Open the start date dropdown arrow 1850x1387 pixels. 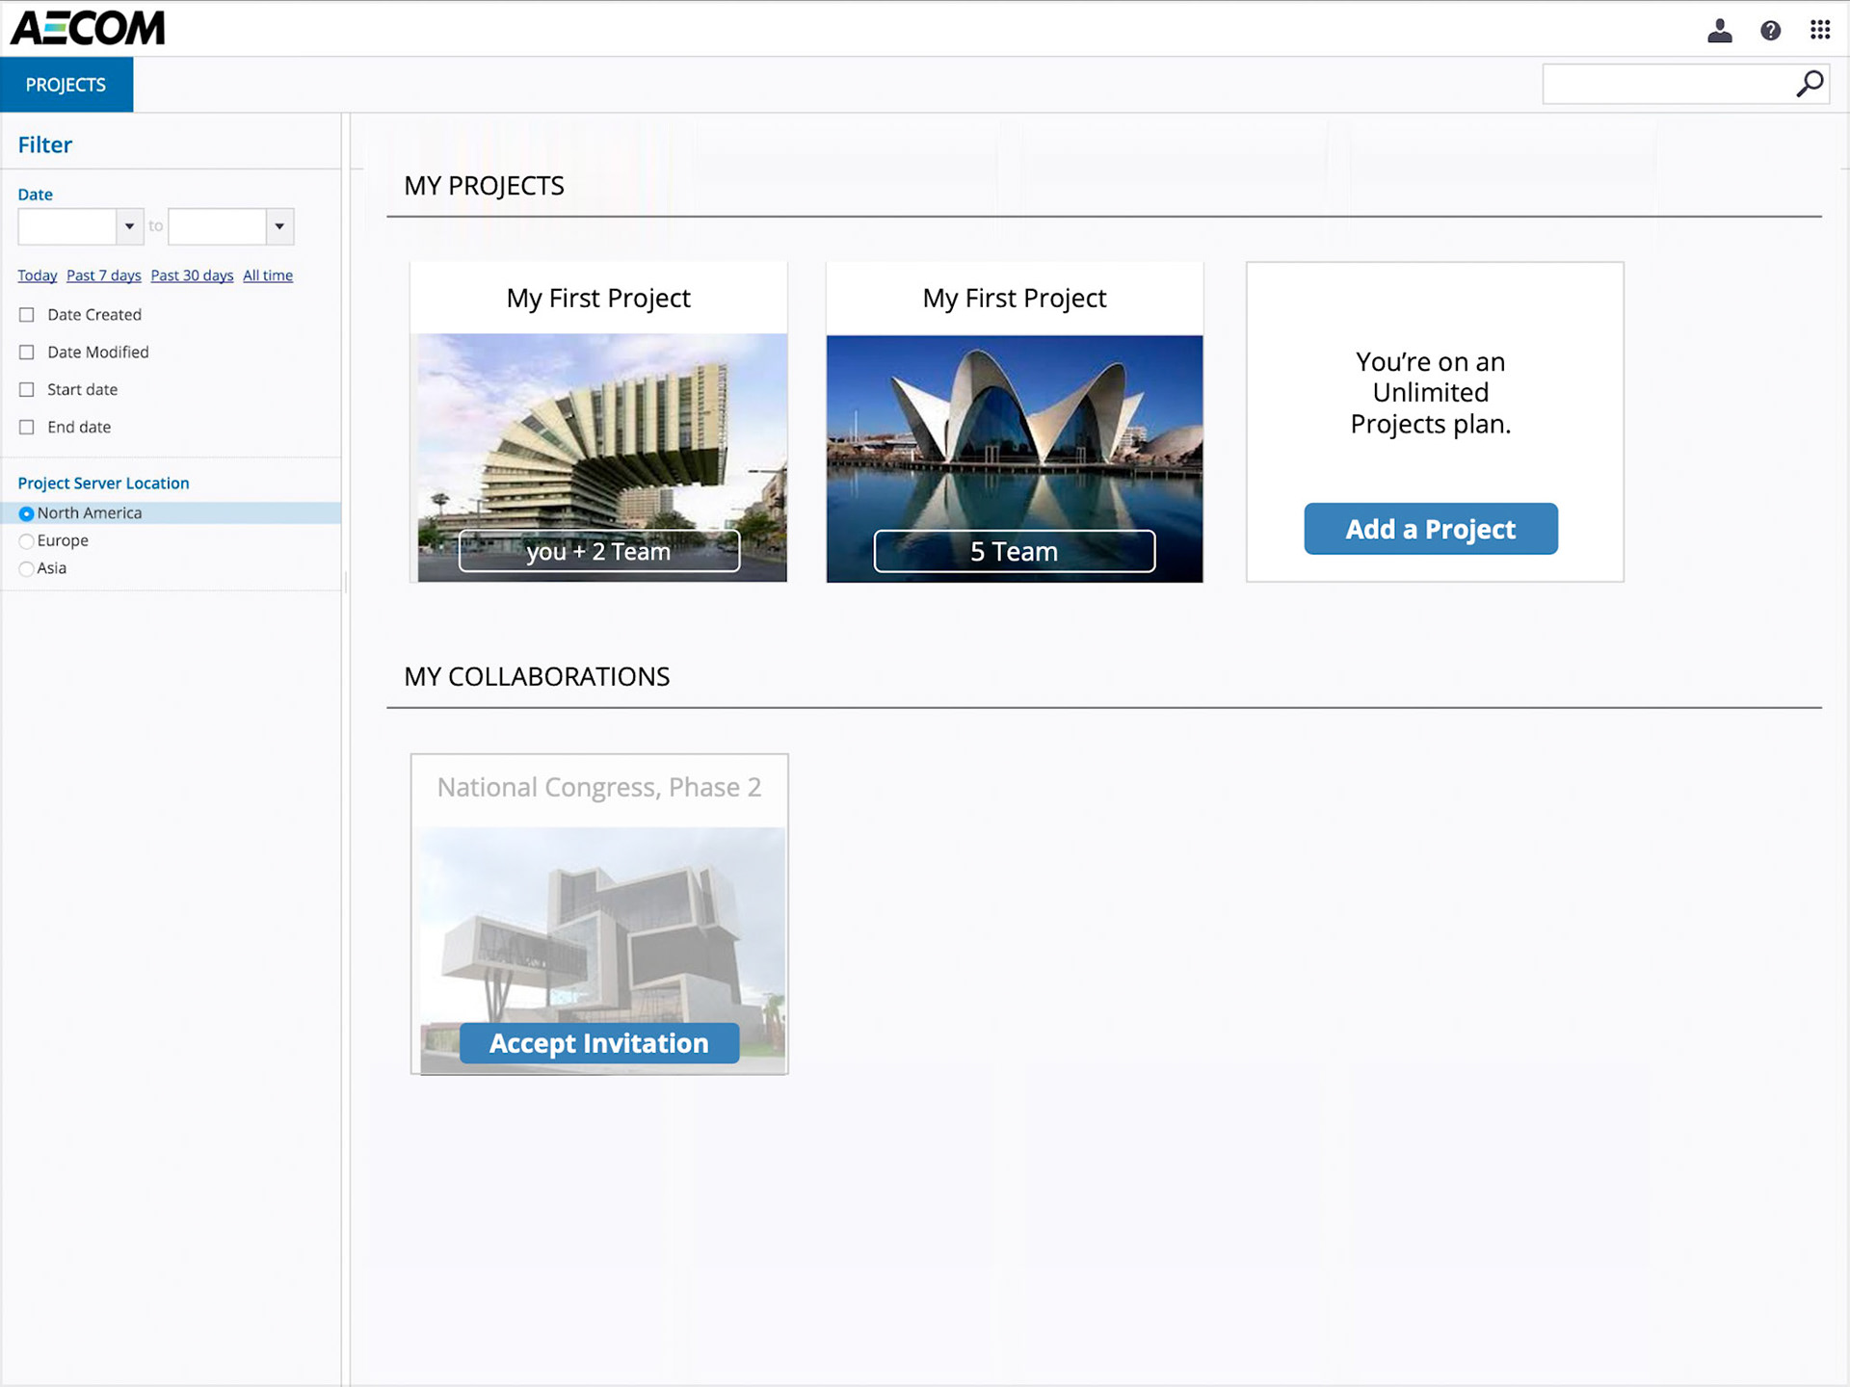point(129,227)
